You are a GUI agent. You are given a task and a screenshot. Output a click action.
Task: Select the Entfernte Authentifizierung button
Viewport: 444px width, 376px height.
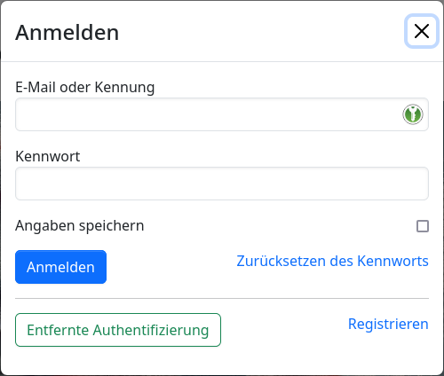[118, 330]
